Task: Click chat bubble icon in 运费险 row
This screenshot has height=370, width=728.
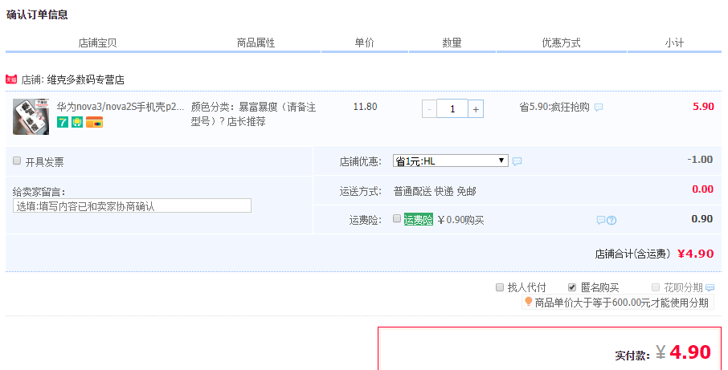Action: 601,220
